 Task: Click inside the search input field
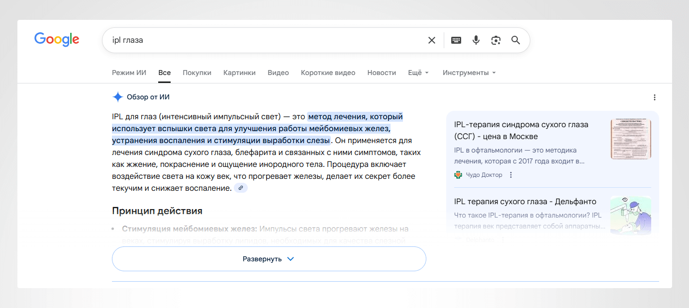click(249, 40)
